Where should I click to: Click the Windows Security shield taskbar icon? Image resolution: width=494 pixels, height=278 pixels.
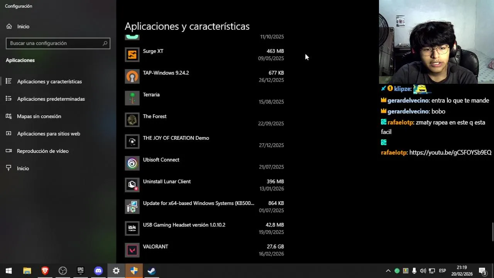[x=134, y=271]
